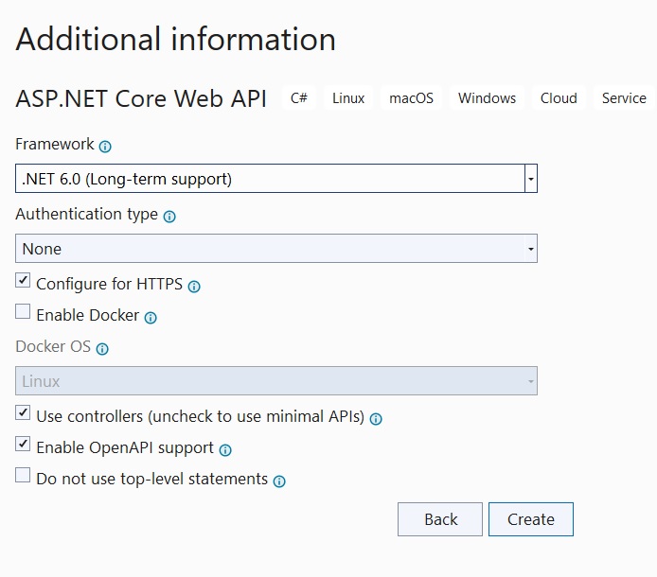Click the macOS tag
657x577 pixels.
click(x=411, y=98)
